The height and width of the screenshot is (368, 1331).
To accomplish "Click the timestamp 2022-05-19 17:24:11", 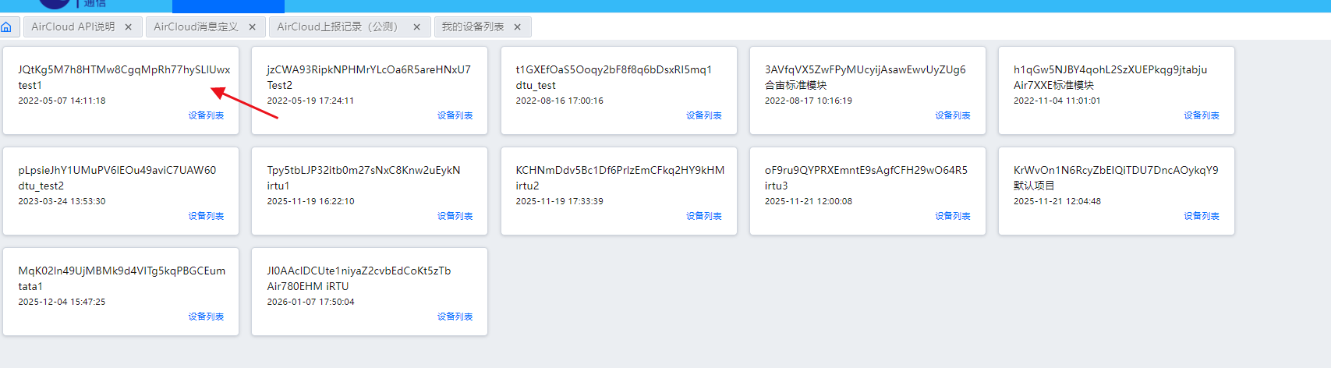I will click(x=310, y=101).
